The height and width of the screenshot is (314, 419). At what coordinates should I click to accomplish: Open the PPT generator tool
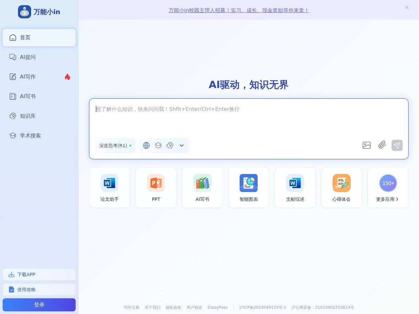(x=155, y=187)
